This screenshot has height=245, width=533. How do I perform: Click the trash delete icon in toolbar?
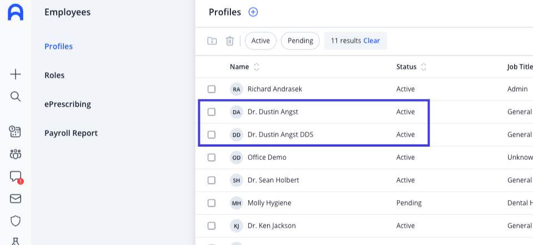[x=230, y=41]
